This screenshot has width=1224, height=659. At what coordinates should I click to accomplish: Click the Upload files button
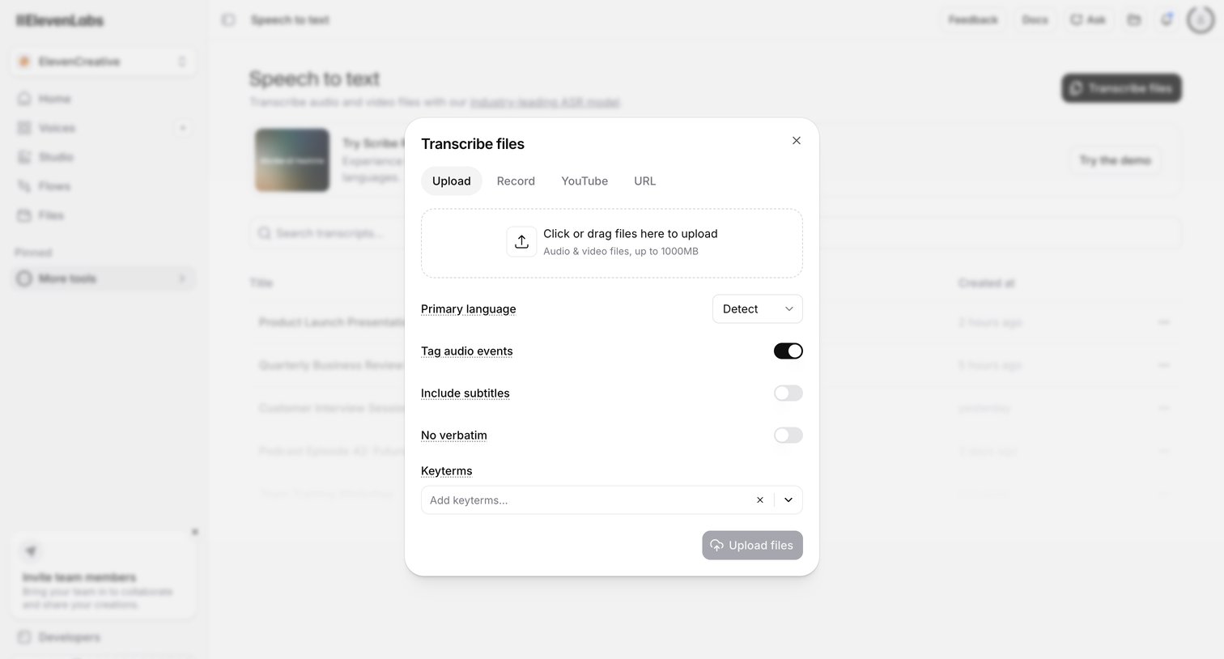753,546
